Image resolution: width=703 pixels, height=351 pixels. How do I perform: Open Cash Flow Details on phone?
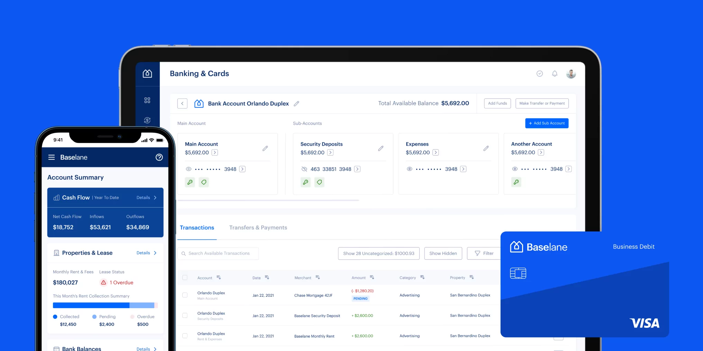(147, 198)
